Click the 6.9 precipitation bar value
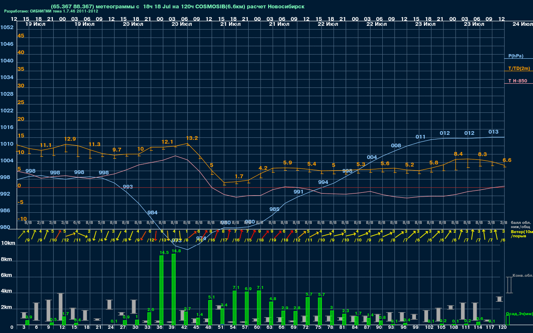This screenshot has width=533, height=333. click(248, 289)
